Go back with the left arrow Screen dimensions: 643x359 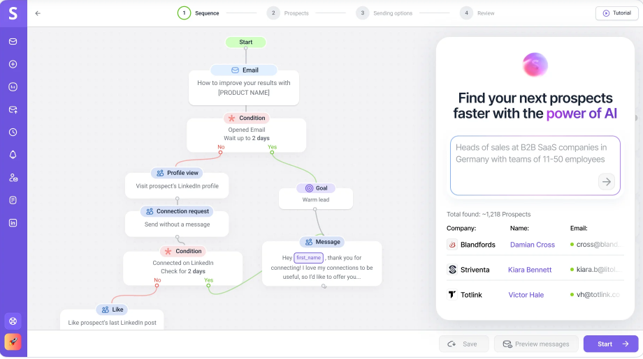[38, 13]
